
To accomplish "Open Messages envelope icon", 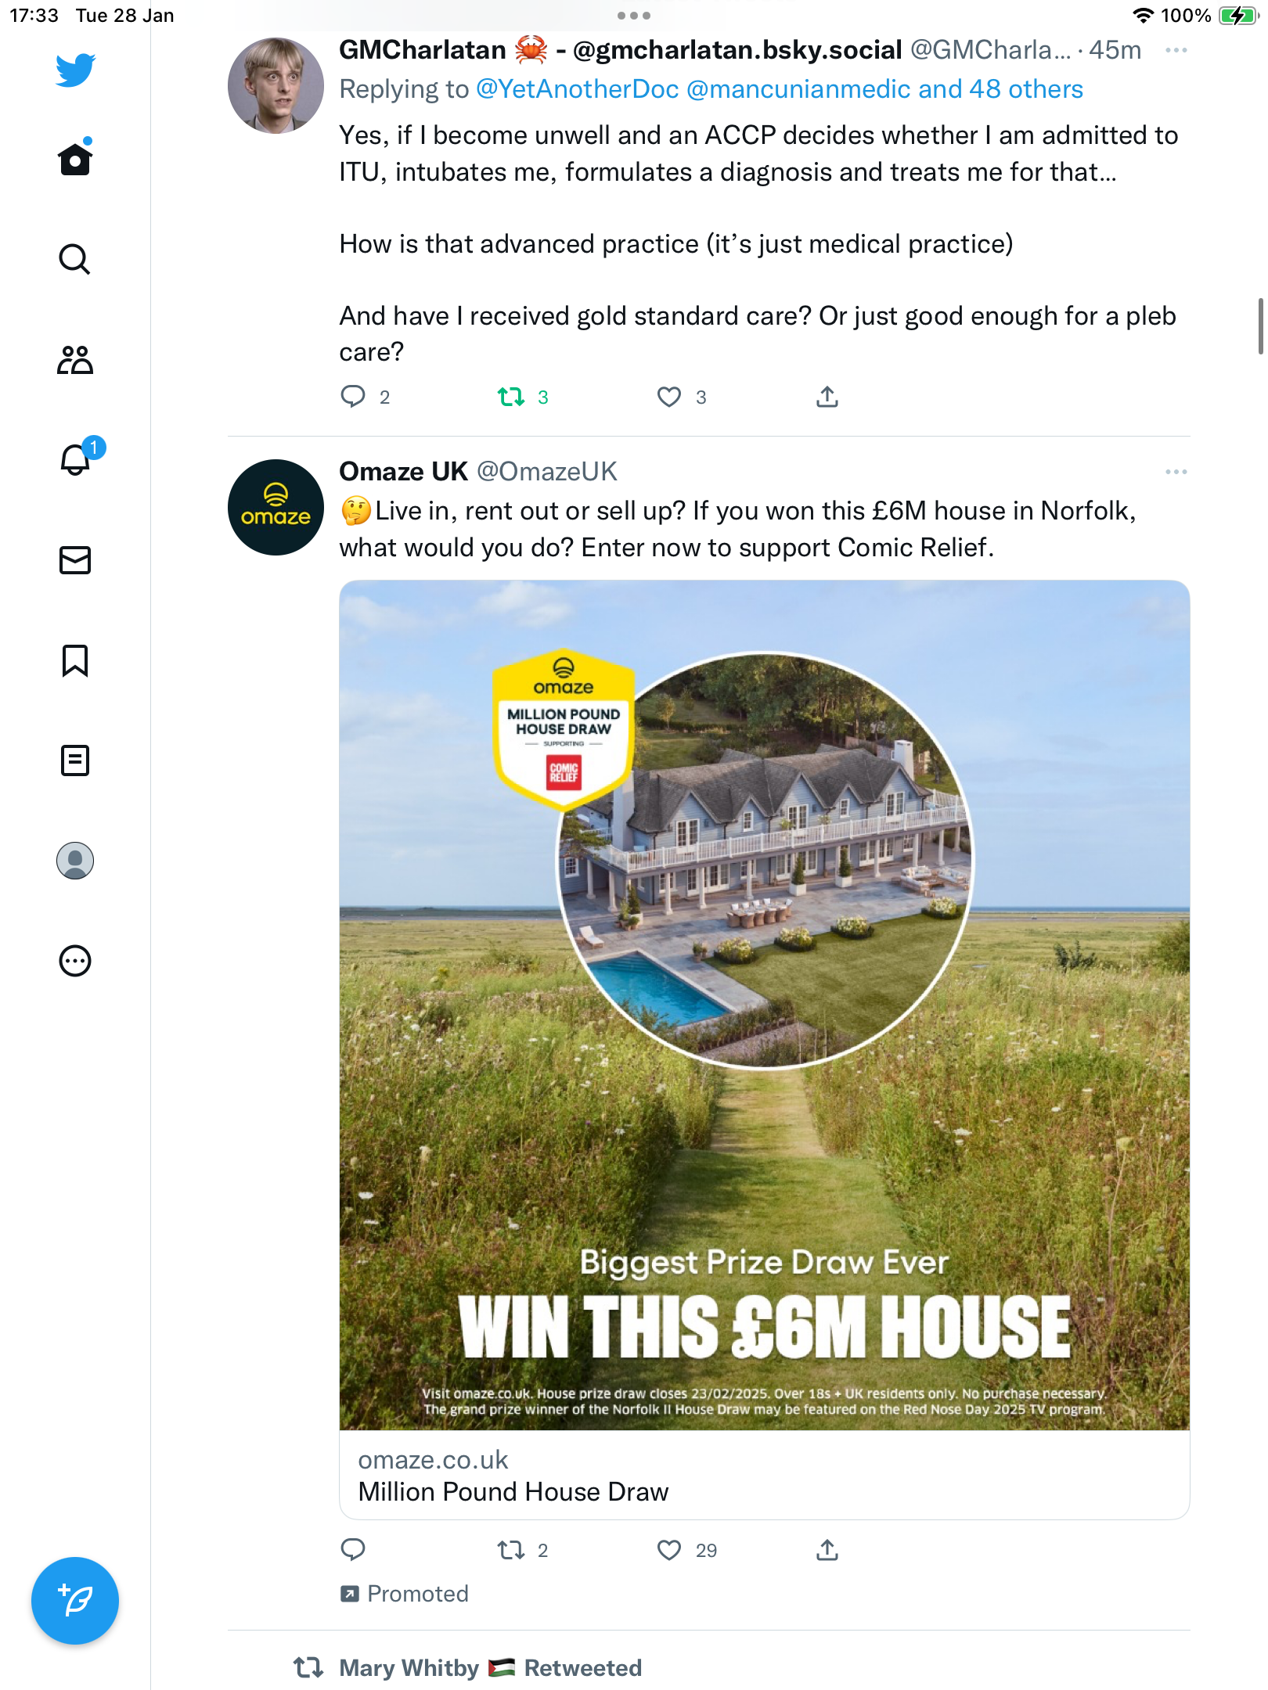I will tap(75, 560).
